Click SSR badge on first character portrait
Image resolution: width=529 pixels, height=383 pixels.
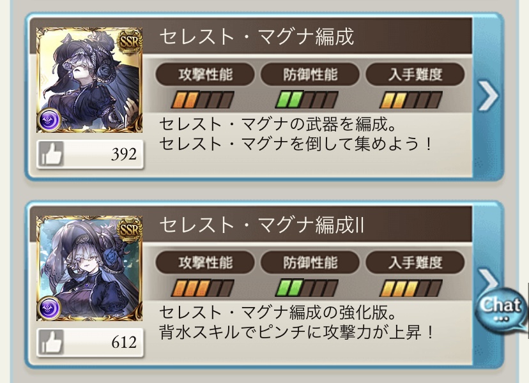point(130,41)
